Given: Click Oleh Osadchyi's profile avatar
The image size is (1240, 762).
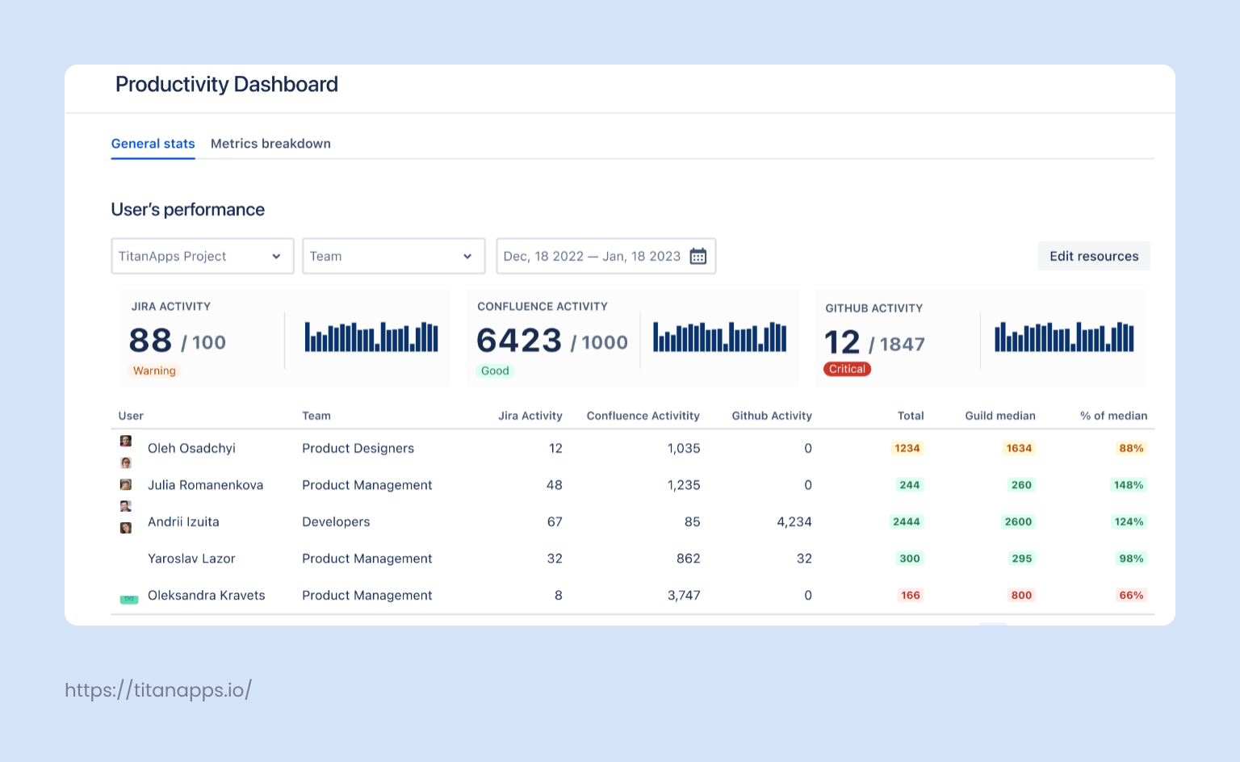Looking at the screenshot, I should pos(126,442).
